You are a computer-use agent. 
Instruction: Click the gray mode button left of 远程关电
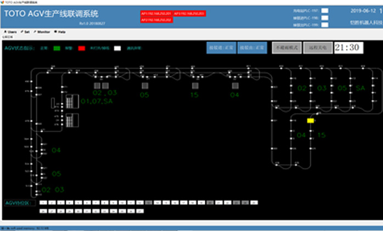(287, 48)
